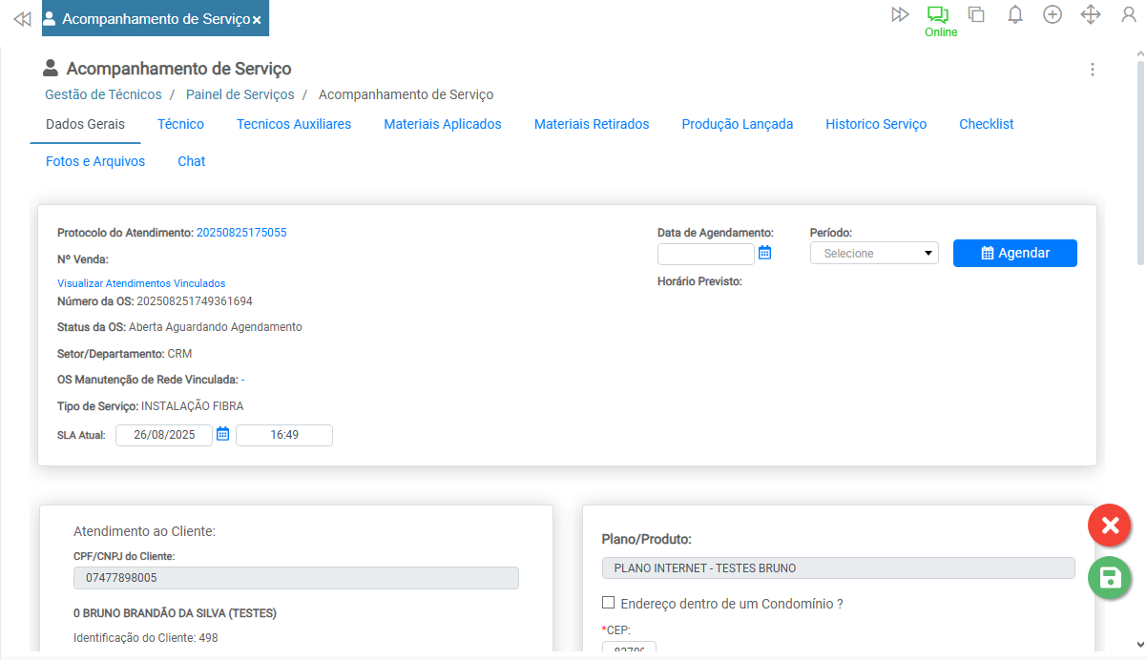The width and height of the screenshot is (1147, 660).
Task: Open the notifications bell
Action: [x=1015, y=14]
